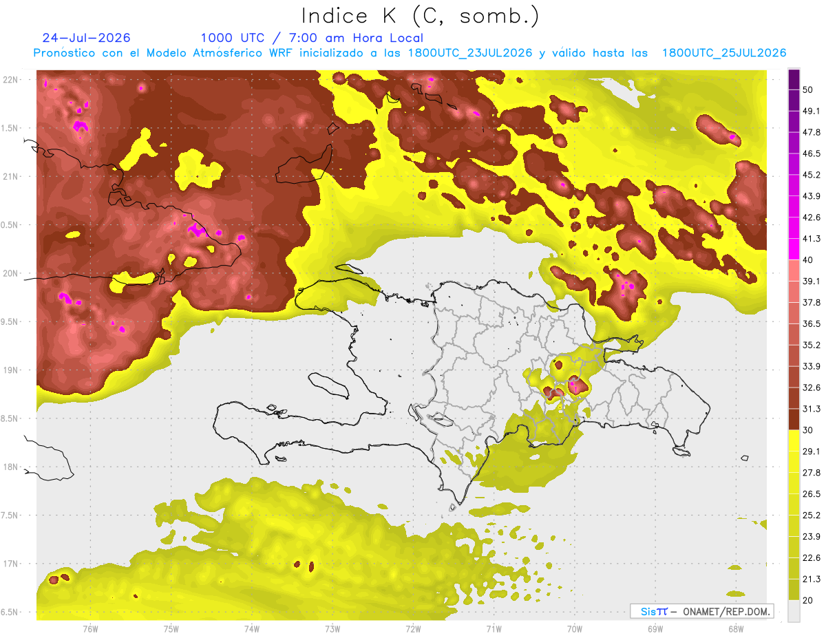Click colorbar value '50'

[x=808, y=89]
